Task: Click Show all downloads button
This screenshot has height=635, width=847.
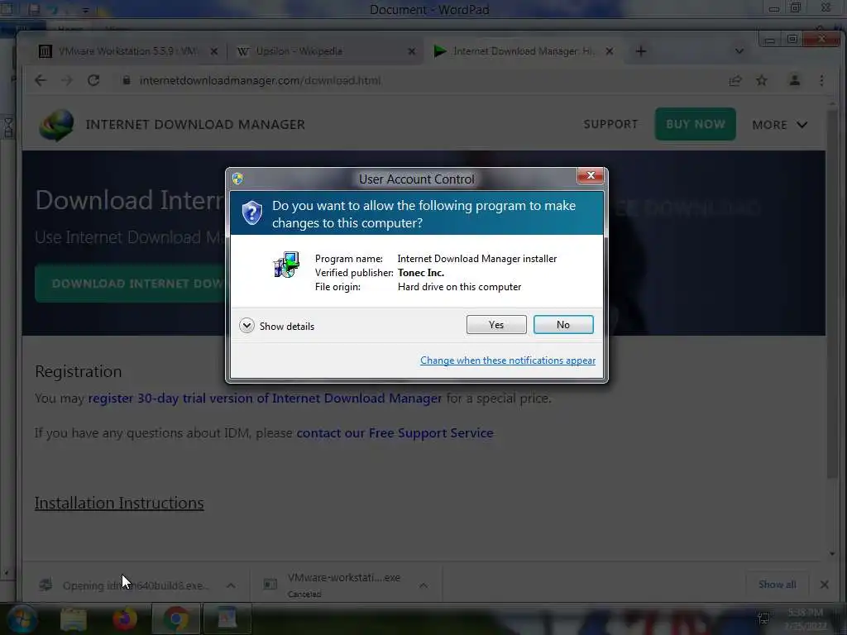Action: (x=777, y=585)
